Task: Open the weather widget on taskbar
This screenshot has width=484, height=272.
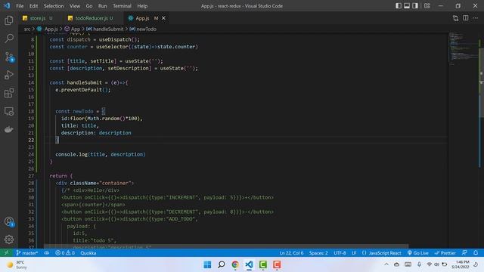Action: 17,264
